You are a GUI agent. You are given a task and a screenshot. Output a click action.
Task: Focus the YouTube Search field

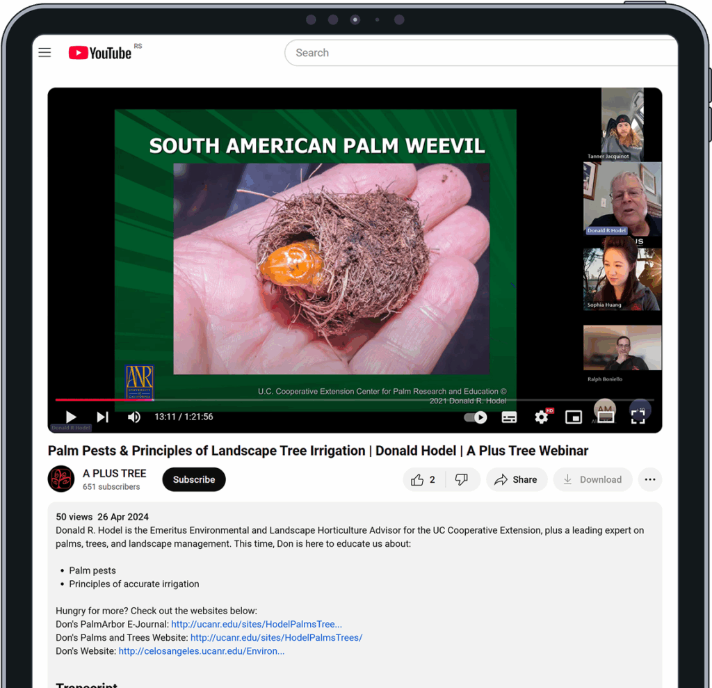pyautogui.click(x=481, y=53)
